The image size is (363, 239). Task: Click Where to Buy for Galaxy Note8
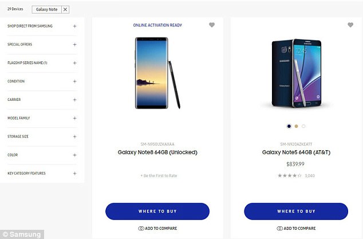tap(157, 211)
